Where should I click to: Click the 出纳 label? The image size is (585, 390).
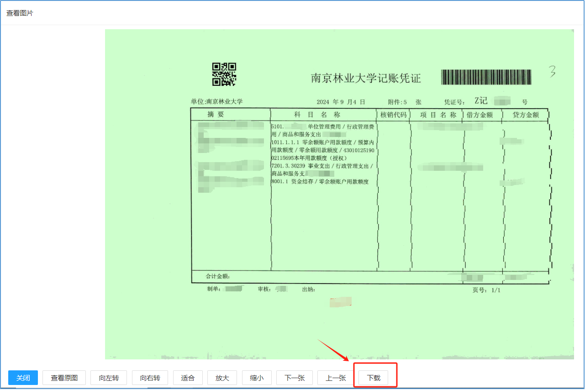(x=309, y=289)
